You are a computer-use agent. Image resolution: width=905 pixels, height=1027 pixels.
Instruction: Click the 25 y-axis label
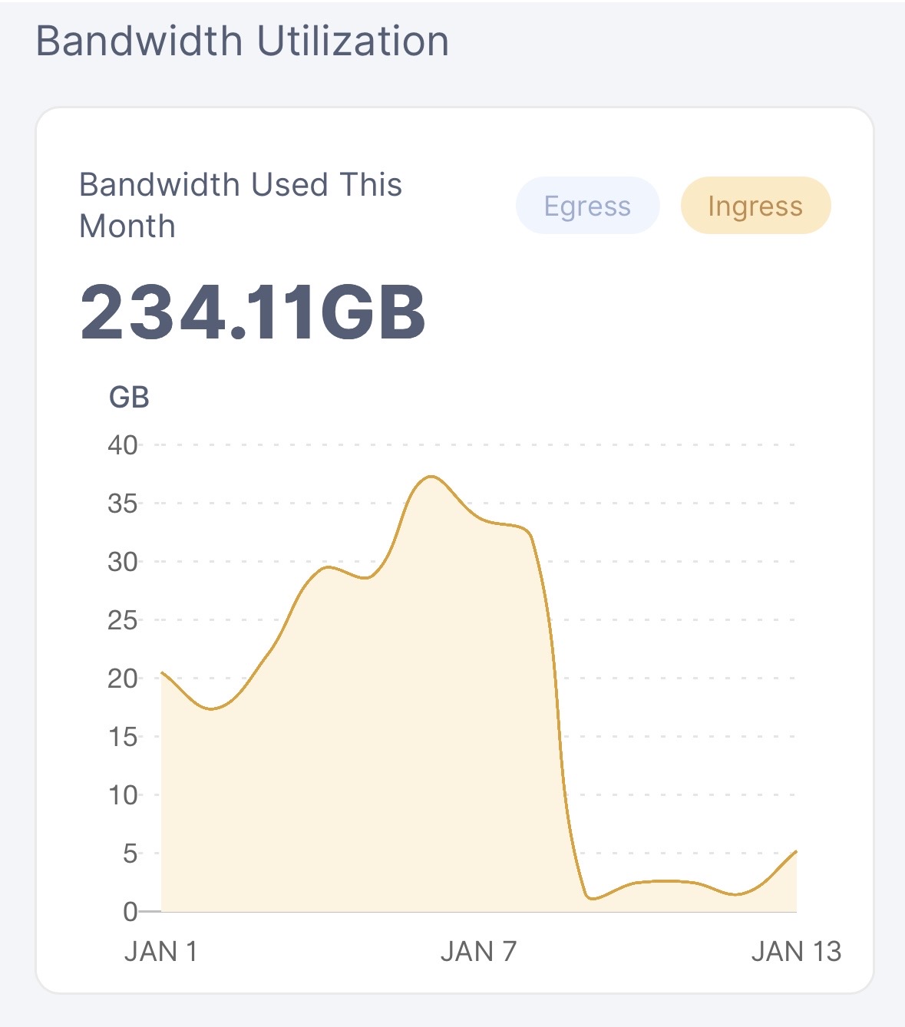pos(123,620)
